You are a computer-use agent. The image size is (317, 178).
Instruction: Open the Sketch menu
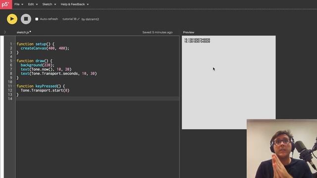49,4
